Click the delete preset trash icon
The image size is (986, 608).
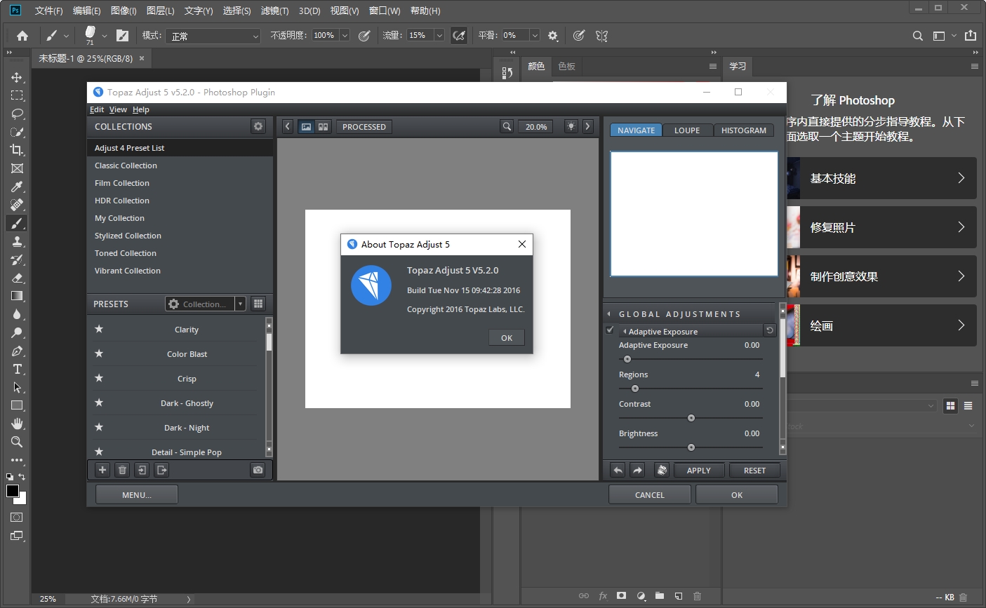pyautogui.click(x=122, y=470)
